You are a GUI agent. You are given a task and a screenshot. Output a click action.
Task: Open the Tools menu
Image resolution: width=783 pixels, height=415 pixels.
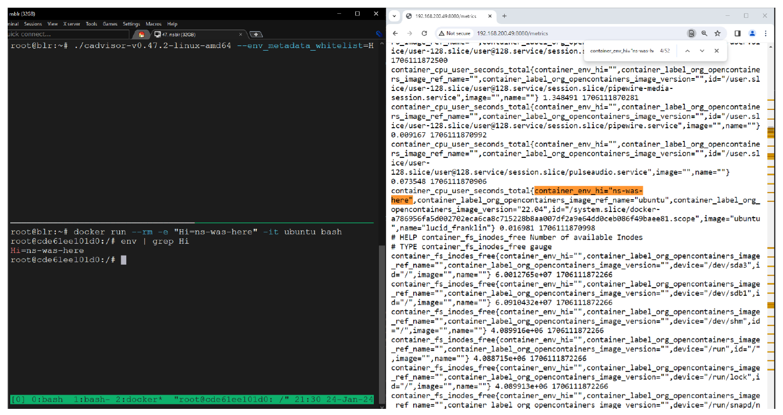tap(92, 24)
